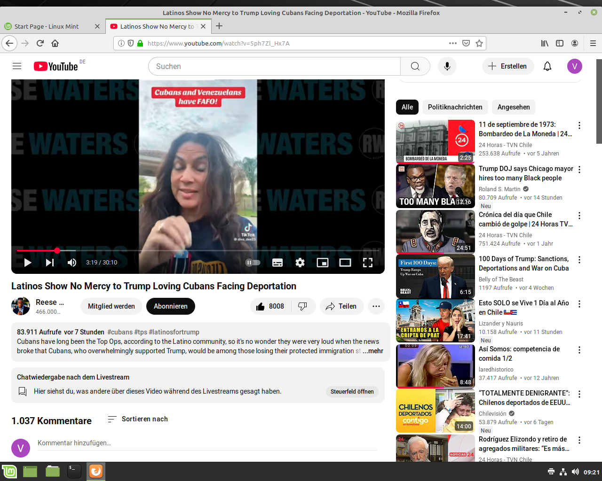The width and height of the screenshot is (602, 481).
Task: Open options for Crónica del día video
Action: point(579,216)
